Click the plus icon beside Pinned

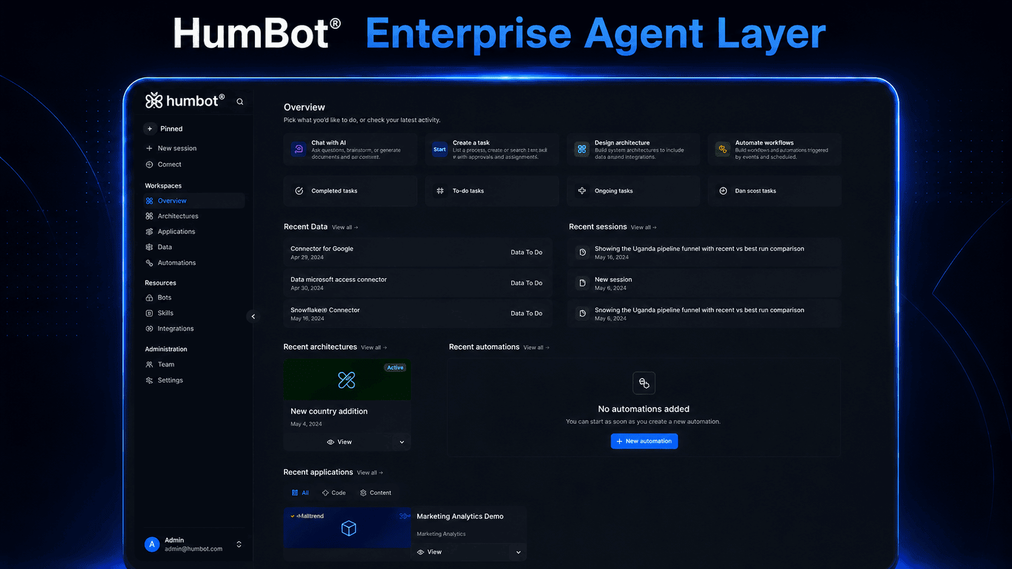(x=149, y=129)
